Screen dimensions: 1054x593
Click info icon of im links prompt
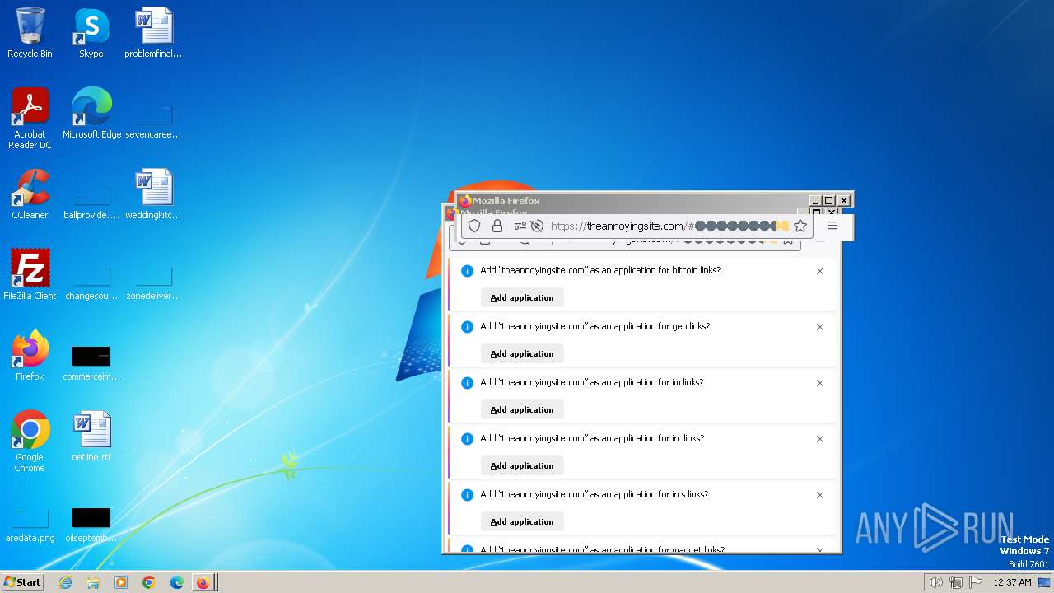tap(467, 383)
